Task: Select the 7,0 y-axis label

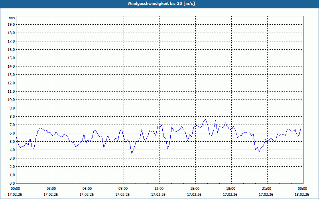Action: 12,125
